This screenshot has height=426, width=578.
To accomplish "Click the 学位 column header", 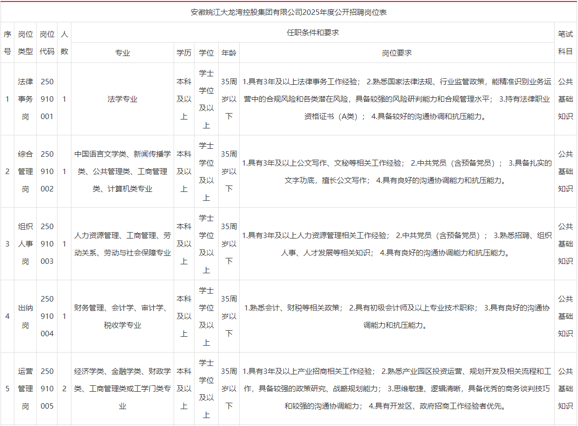I will tap(206, 53).
